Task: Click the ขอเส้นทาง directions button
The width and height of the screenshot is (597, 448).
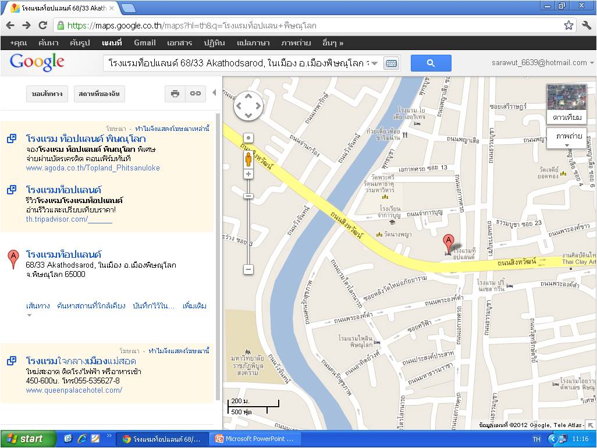Action: point(47,94)
